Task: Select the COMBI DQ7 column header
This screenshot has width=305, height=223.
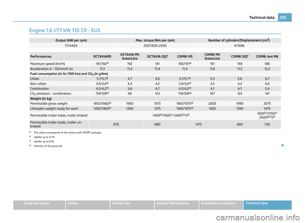Action: [x=240, y=56]
